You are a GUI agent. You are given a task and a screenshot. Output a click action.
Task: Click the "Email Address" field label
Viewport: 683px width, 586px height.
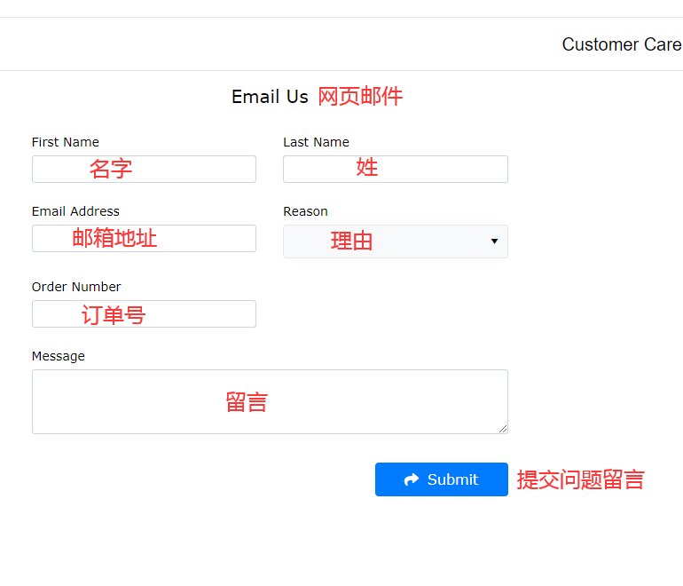pos(75,211)
